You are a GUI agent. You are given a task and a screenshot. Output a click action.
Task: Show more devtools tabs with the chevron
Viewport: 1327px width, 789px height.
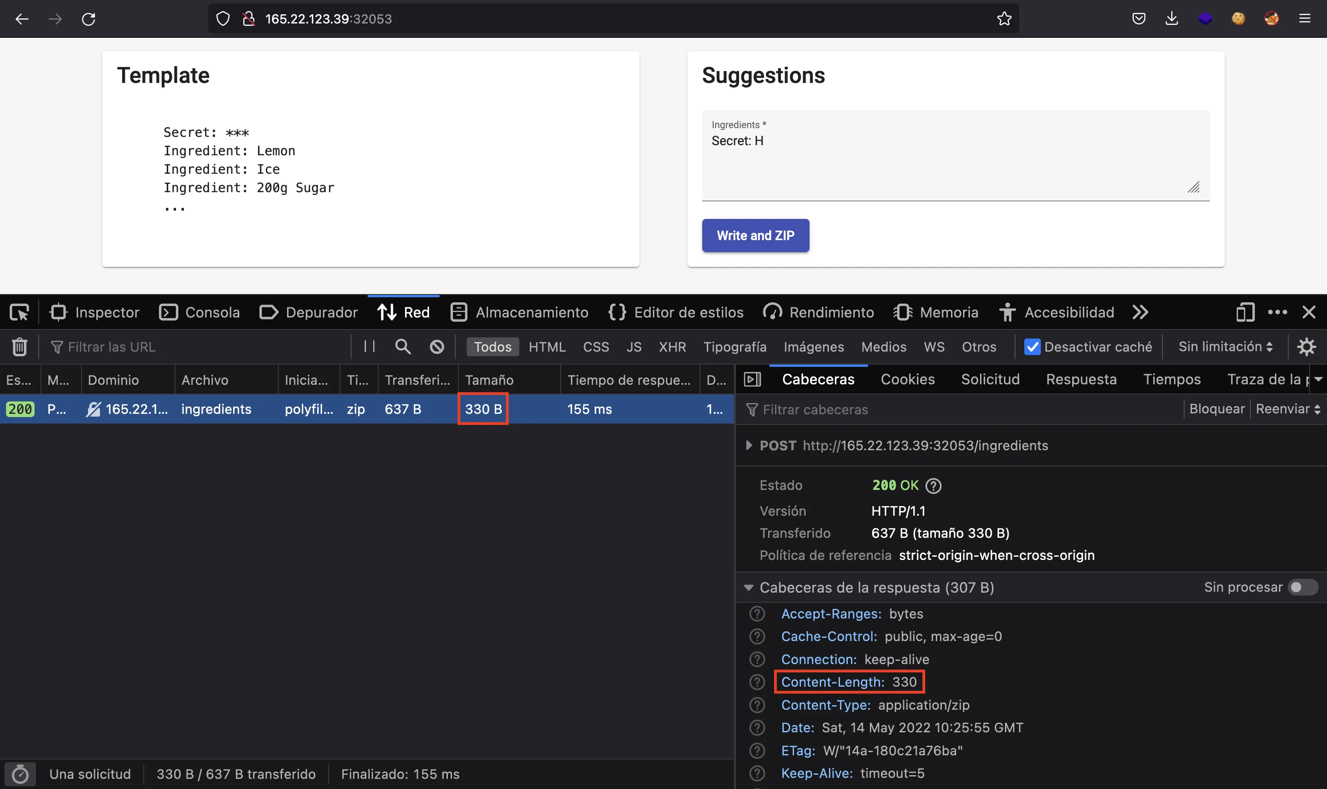pyautogui.click(x=1140, y=312)
